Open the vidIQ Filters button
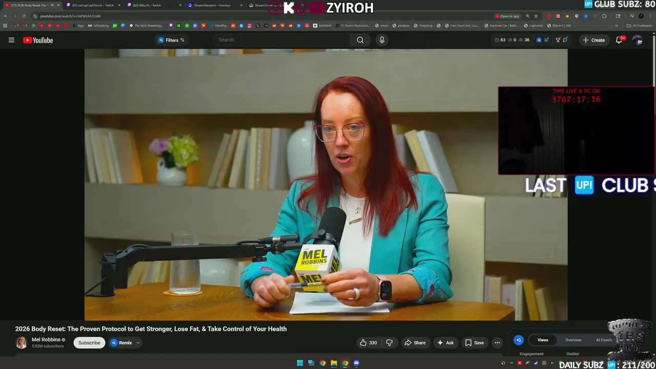This screenshot has height=369, width=656. (171, 40)
